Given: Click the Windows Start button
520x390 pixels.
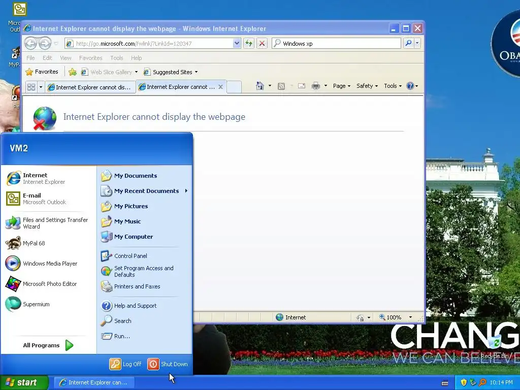Looking at the screenshot, I should pyautogui.click(x=24, y=382).
